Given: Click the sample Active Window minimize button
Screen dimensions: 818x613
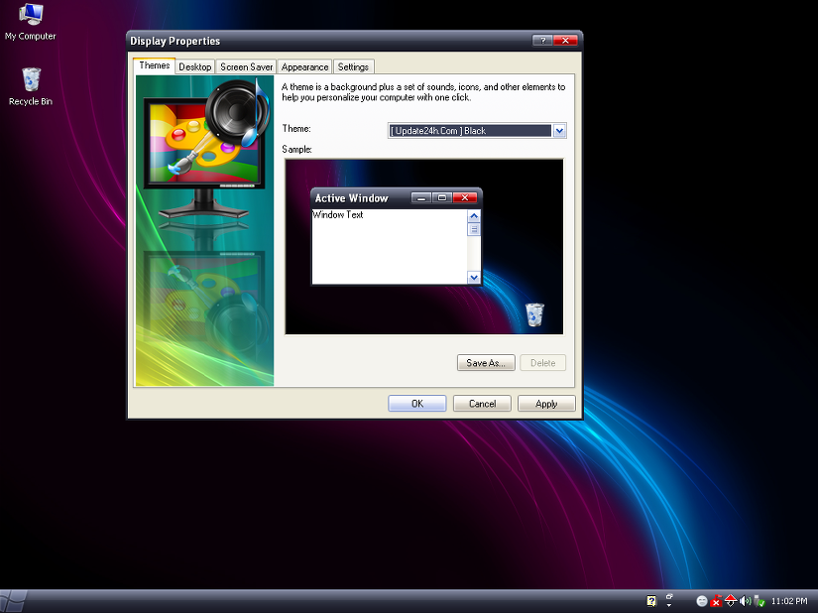Looking at the screenshot, I should [421, 197].
